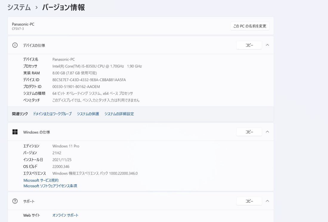Screen dimensions: 328x222
Task: Click the Panasonic-PC name at card top
Action: click(x=23, y=24)
